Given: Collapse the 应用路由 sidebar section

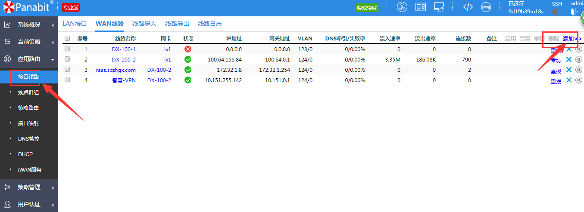Looking at the screenshot, I should pyautogui.click(x=29, y=59).
